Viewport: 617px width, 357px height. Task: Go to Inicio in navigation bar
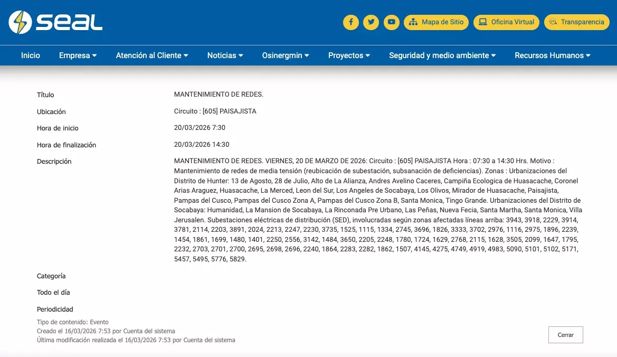(31, 55)
